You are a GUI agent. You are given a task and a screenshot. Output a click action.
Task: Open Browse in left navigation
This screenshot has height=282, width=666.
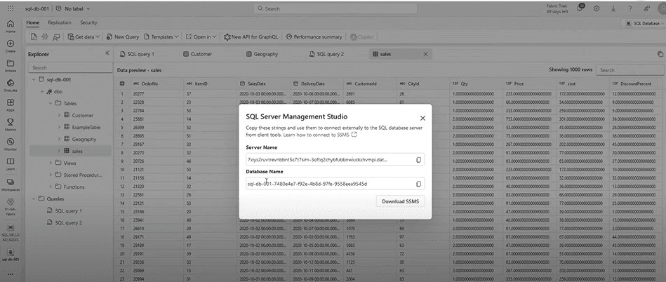point(11,66)
